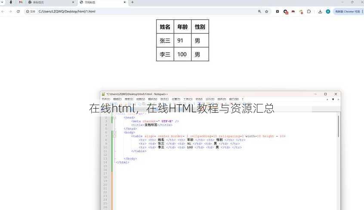Open Notepad++ 视图 menu
Viewport: 364px width, 210px height.
141,99
